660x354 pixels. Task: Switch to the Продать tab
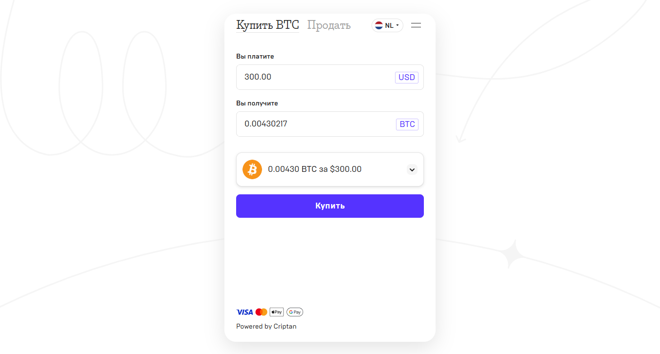point(329,25)
